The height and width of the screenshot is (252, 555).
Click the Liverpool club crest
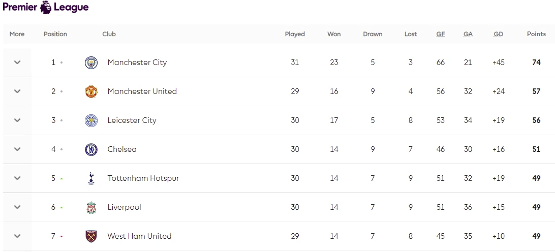[91, 207]
